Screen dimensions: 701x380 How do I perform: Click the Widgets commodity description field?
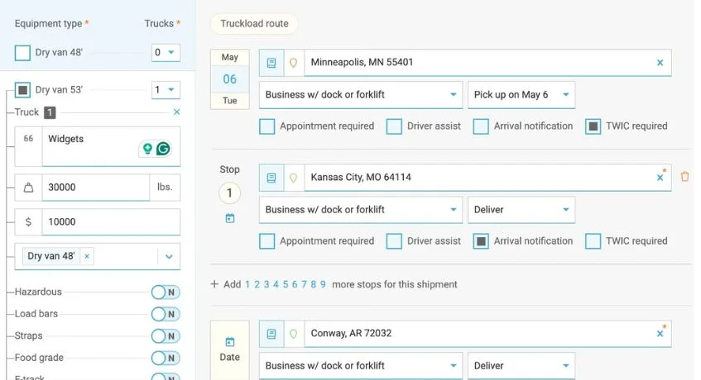pyautogui.click(x=112, y=147)
